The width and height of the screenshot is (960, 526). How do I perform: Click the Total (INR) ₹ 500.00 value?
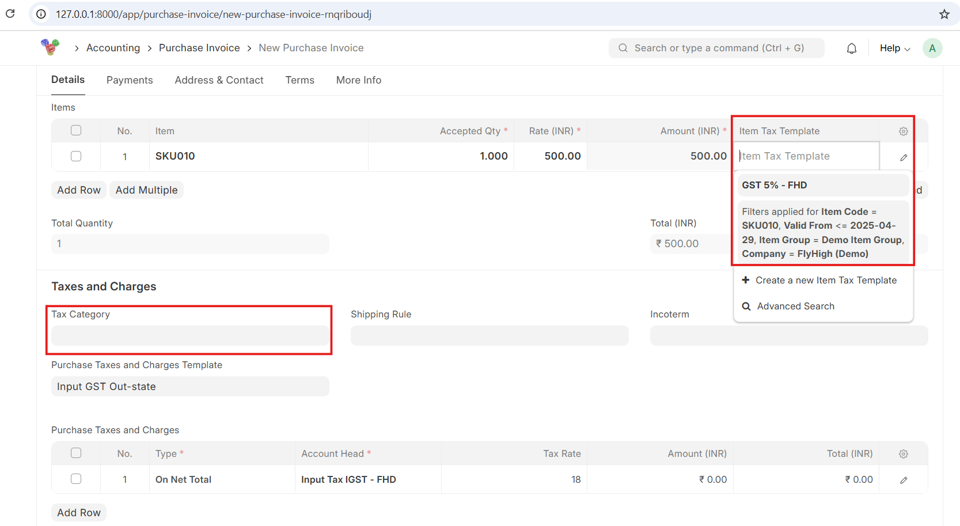(677, 244)
